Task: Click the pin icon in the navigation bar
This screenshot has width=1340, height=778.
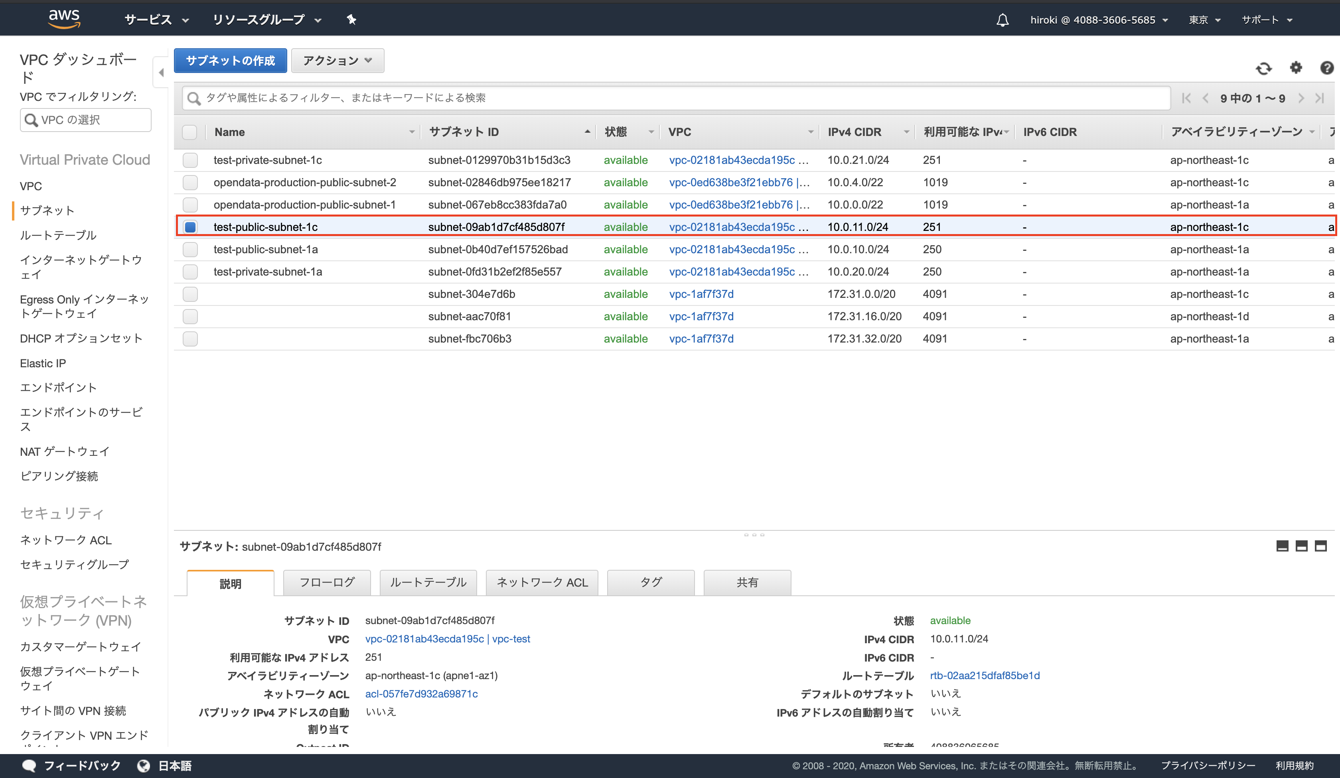Action: 351,20
